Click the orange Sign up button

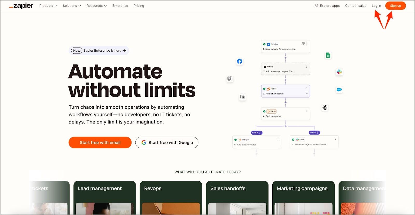(396, 6)
